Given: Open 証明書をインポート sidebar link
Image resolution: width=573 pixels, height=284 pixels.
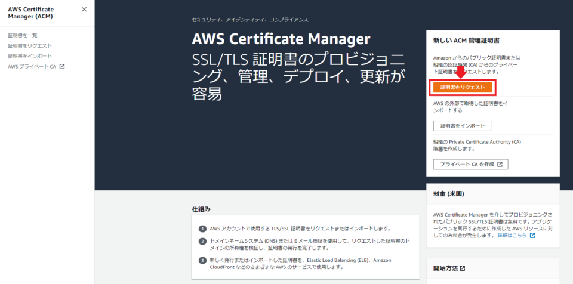Looking at the screenshot, I should click(x=30, y=56).
